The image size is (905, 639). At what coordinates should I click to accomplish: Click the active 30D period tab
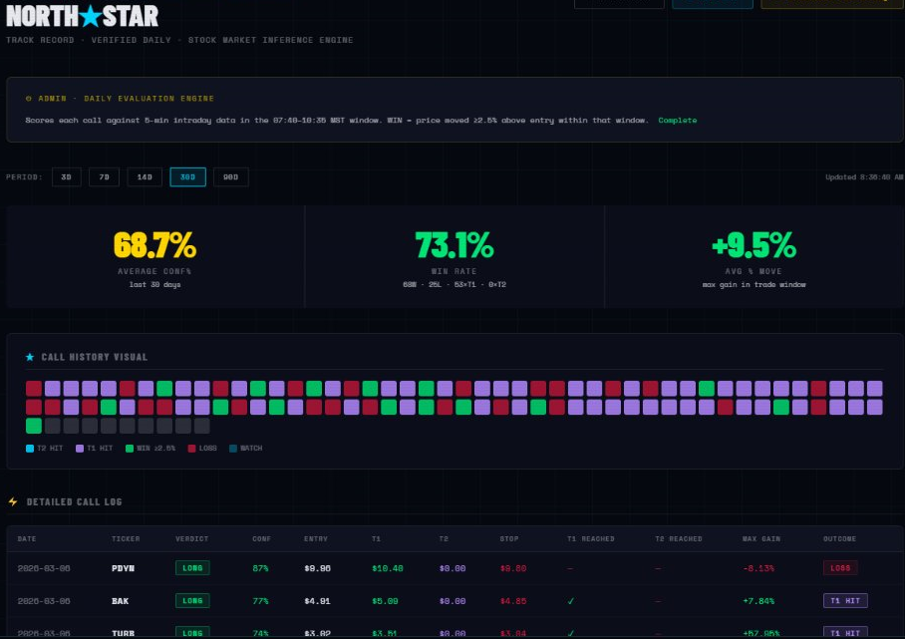click(x=187, y=177)
